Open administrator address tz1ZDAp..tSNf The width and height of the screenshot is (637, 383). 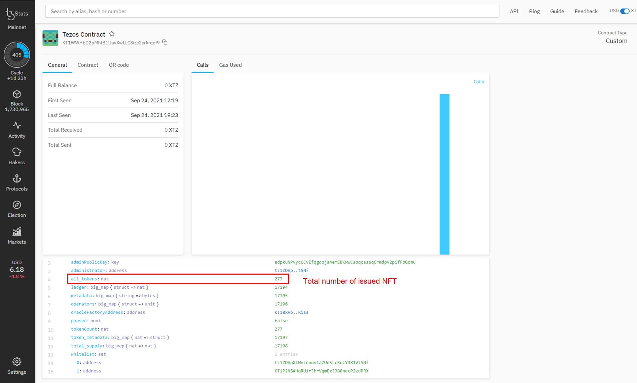pyautogui.click(x=291, y=270)
